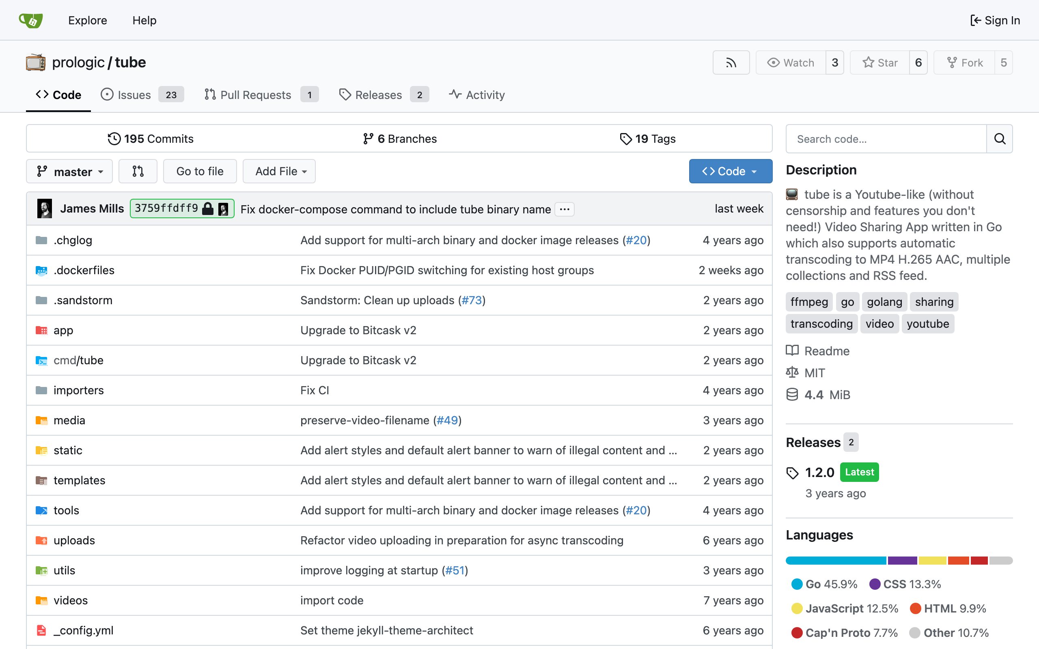Viewport: 1039px width, 649px height.
Task: Click the search magnifier icon button
Action: click(x=1000, y=139)
